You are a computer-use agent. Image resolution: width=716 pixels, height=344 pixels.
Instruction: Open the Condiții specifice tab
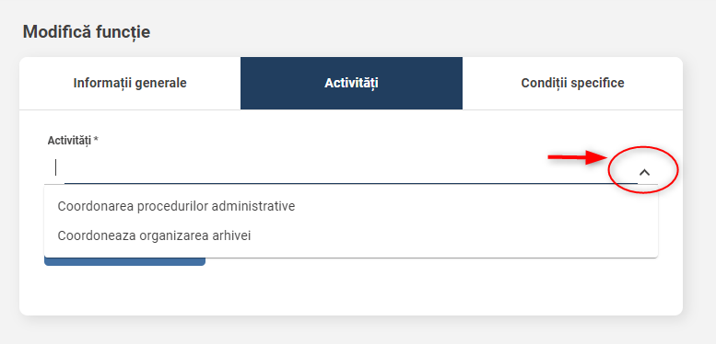(x=572, y=84)
